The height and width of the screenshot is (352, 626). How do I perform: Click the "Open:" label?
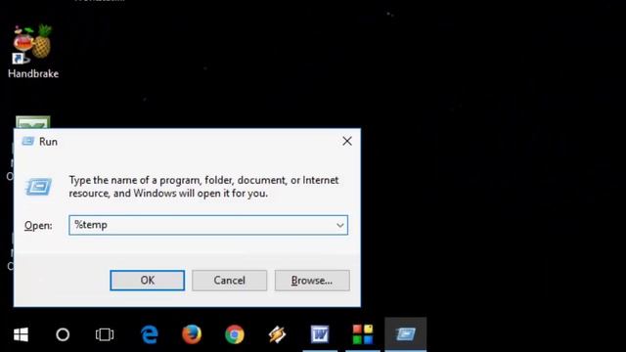38,226
